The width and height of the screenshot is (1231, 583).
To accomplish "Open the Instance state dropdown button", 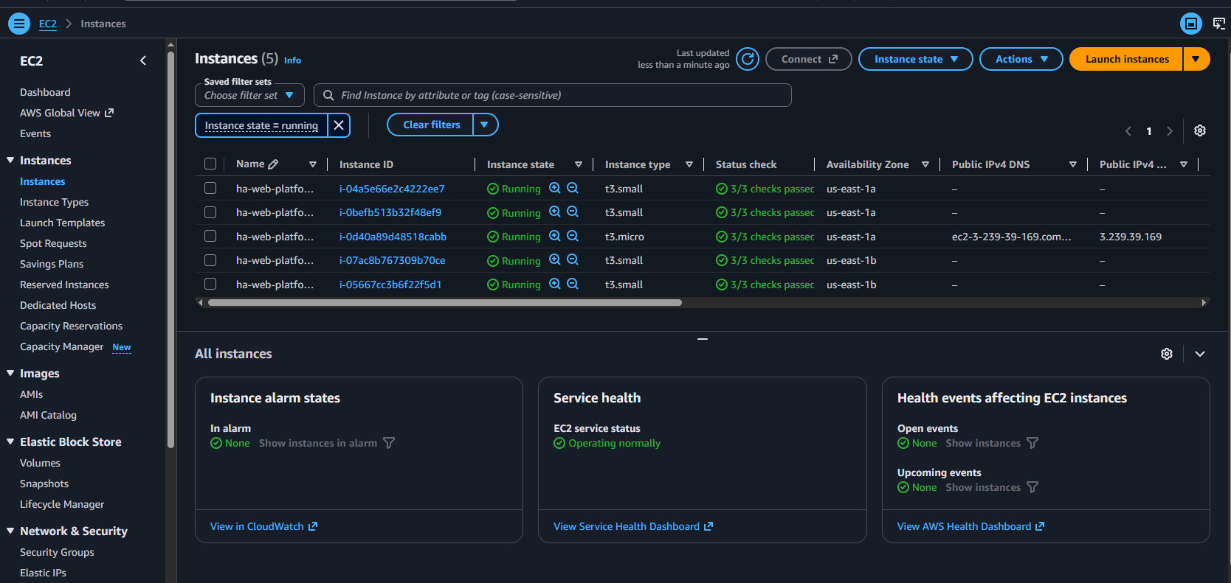I will click(x=916, y=59).
